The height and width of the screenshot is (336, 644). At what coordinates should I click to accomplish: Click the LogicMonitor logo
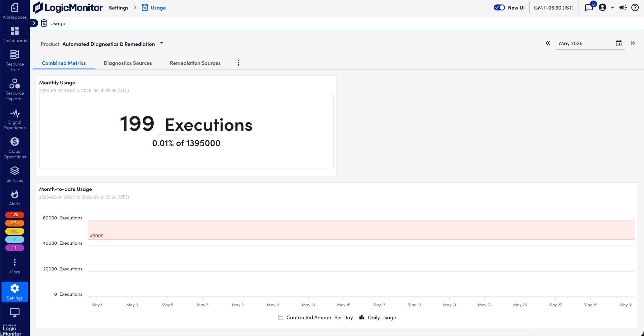point(68,8)
